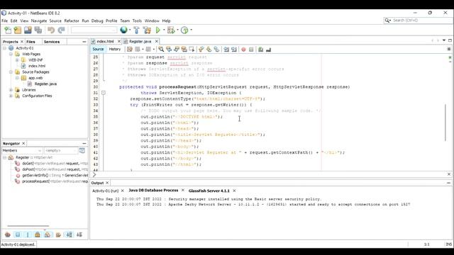Open the run configuration combo box
This screenshot has width=454, height=255.
(x=94, y=30)
